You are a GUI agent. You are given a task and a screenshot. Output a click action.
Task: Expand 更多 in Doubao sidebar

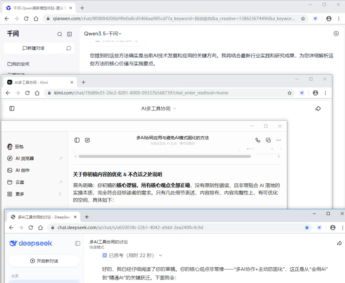(x=20, y=194)
